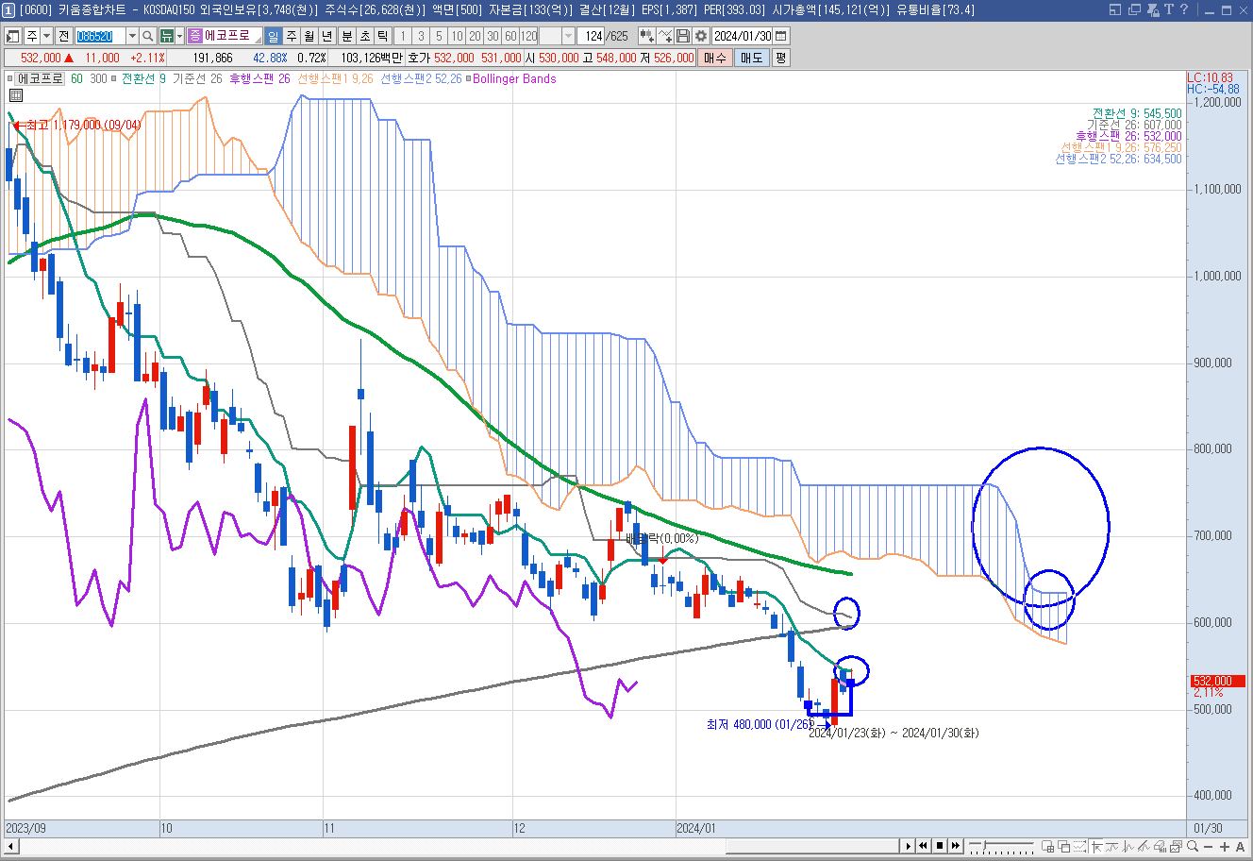Screen dimensions: 1253x861
Task: Click the 평 button next to 매도
Action: pos(780,58)
